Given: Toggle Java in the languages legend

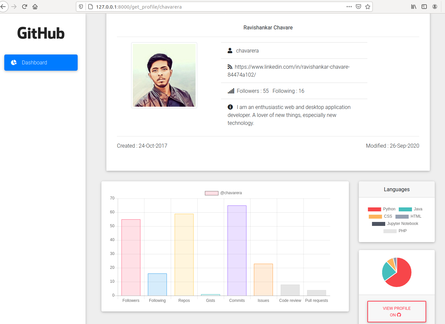Looking at the screenshot, I should coord(410,209).
